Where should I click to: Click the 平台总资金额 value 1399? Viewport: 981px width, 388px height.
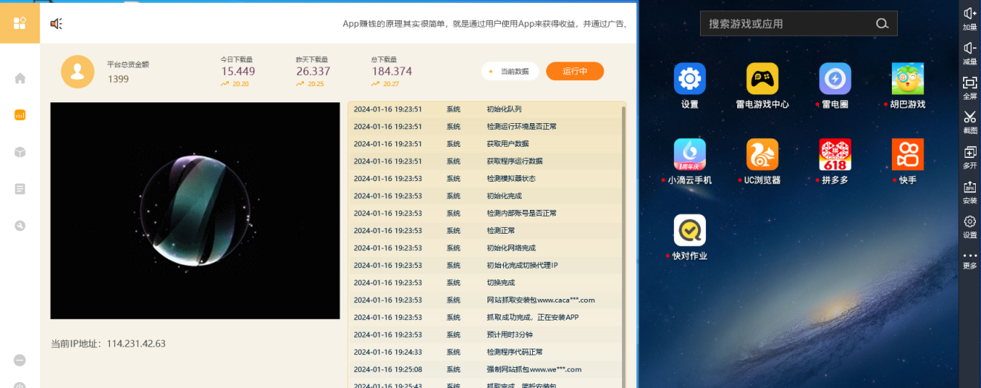tap(118, 79)
